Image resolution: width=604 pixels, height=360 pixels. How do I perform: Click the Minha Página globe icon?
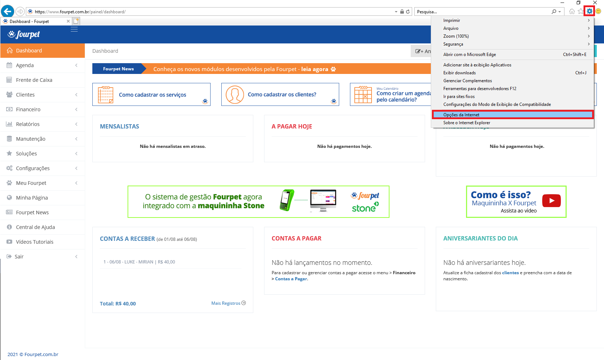(9, 197)
